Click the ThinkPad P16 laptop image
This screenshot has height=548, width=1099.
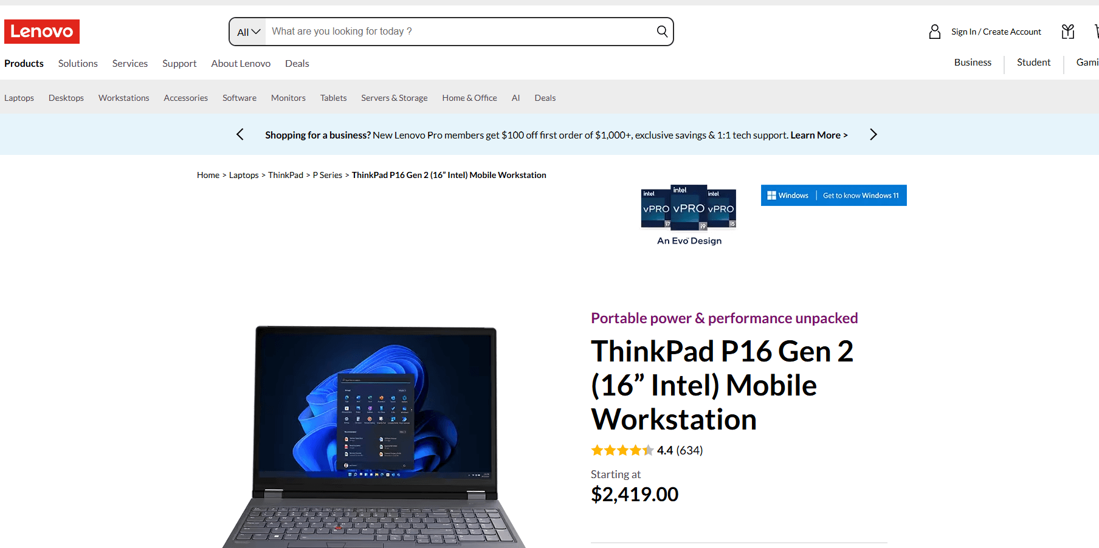[374, 436]
